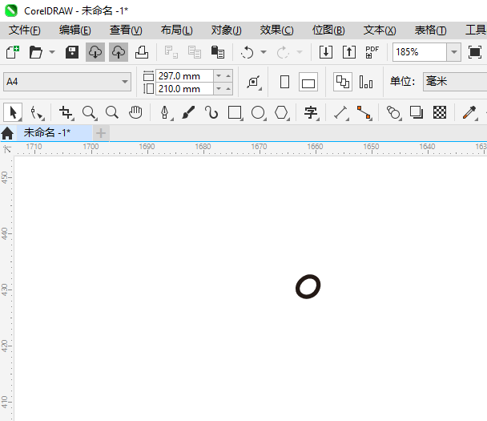Select Portrait orientation
The image size is (487, 421).
(284, 82)
